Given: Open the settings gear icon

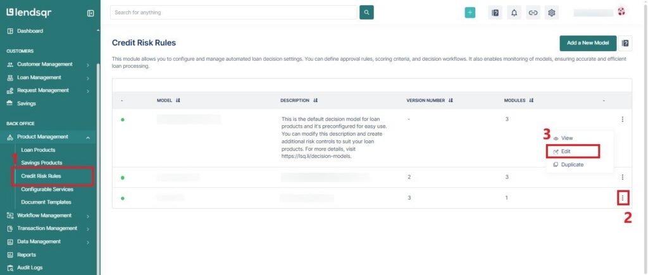Looking at the screenshot, I should [x=551, y=13].
